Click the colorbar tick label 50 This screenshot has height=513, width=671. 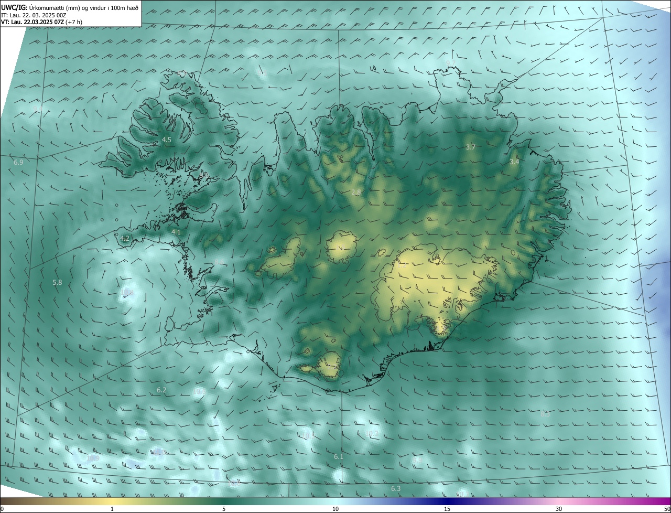pyautogui.click(x=667, y=509)
